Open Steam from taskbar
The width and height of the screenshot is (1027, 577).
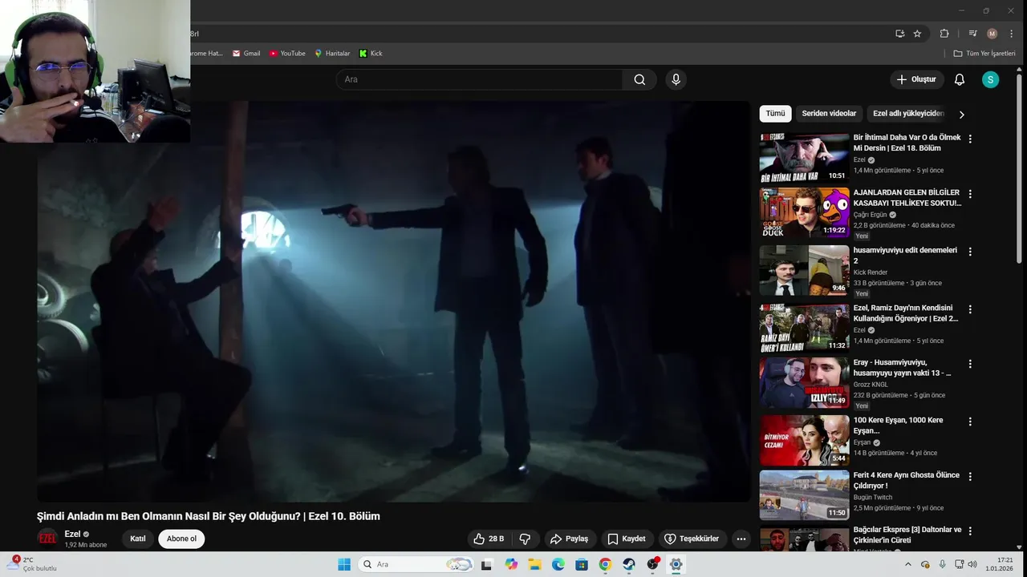click(629, 564)
